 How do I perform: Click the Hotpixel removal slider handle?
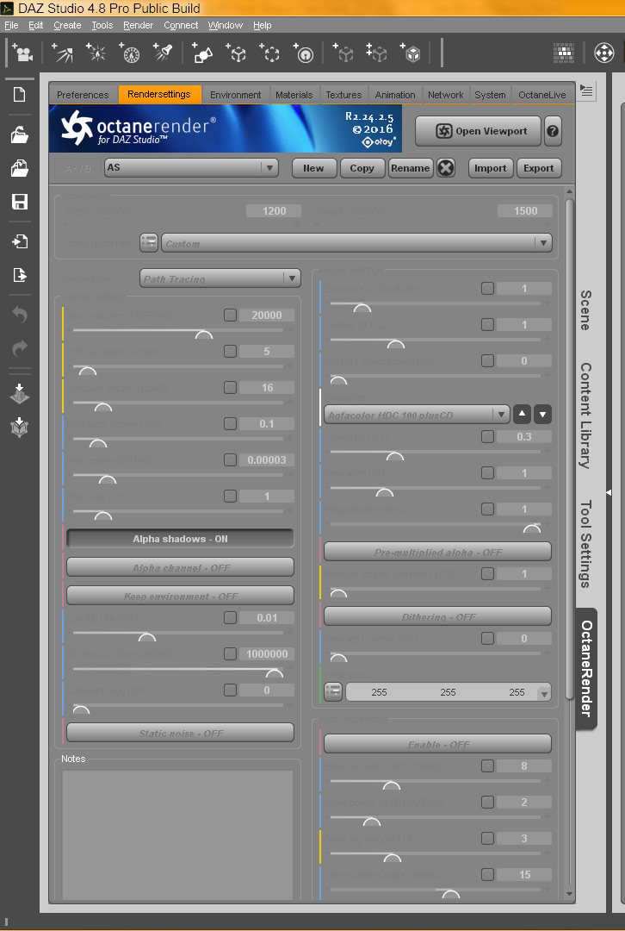tap(532, 528)
